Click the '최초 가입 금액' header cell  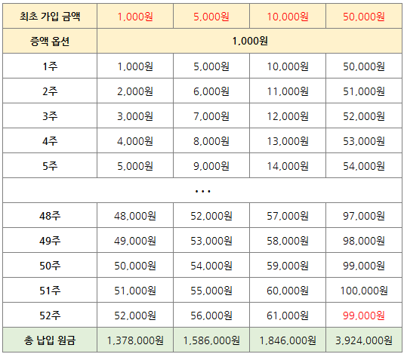click(50, 16)
